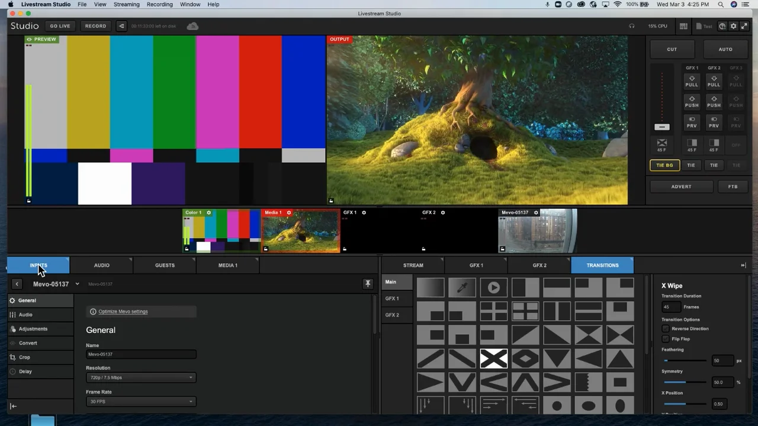Check the Flip Flop option
The image size is (758, 426).
click(x=666, y=339)
